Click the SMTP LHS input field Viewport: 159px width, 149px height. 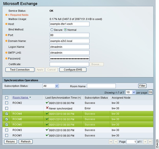click(x=69, y=53)
